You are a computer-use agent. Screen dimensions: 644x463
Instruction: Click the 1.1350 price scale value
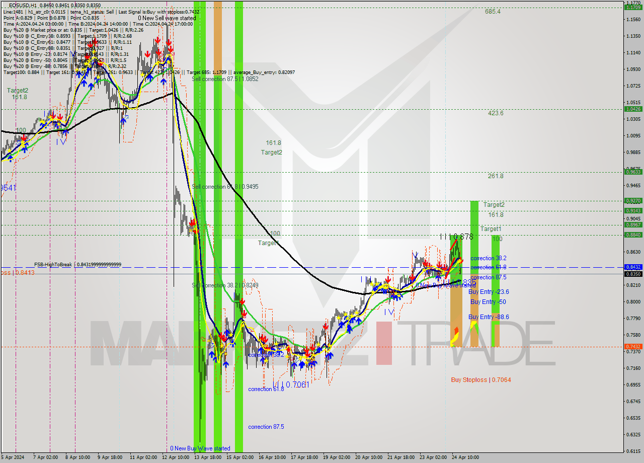tap(633, 36)
